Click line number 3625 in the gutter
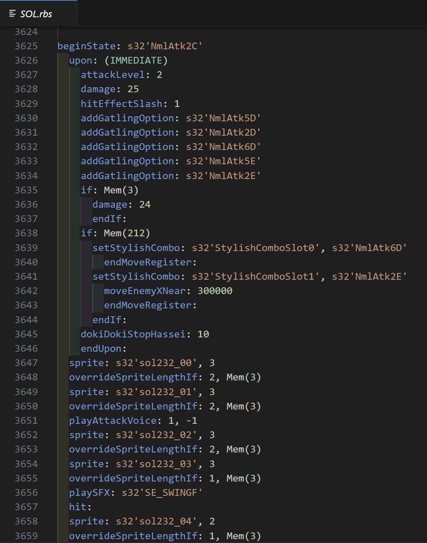The width and height of the screenshot is (427, 543). pyautogui.click(x=26, y=46)
